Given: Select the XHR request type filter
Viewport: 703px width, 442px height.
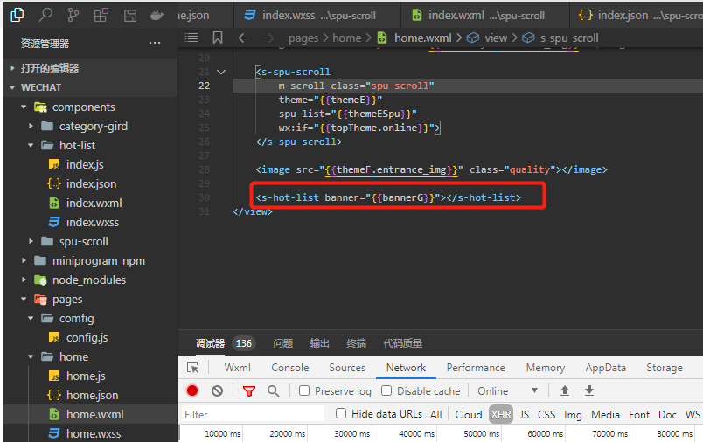Looking at the screenshot, I should tap(500, 414).
